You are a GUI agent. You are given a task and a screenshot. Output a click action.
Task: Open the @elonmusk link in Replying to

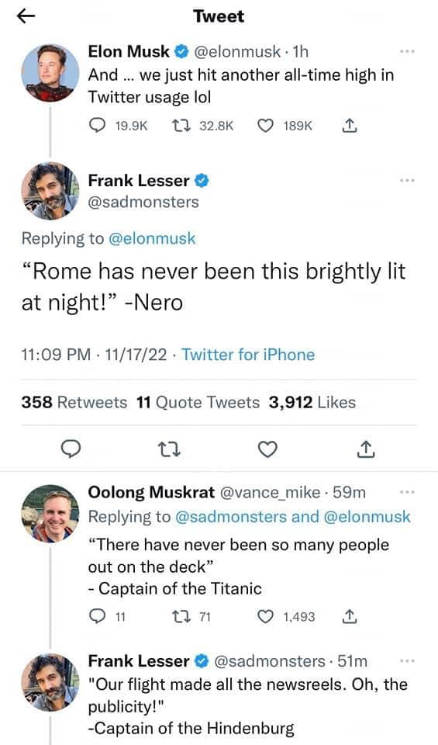pyautogui.click(x=152, y=238)
